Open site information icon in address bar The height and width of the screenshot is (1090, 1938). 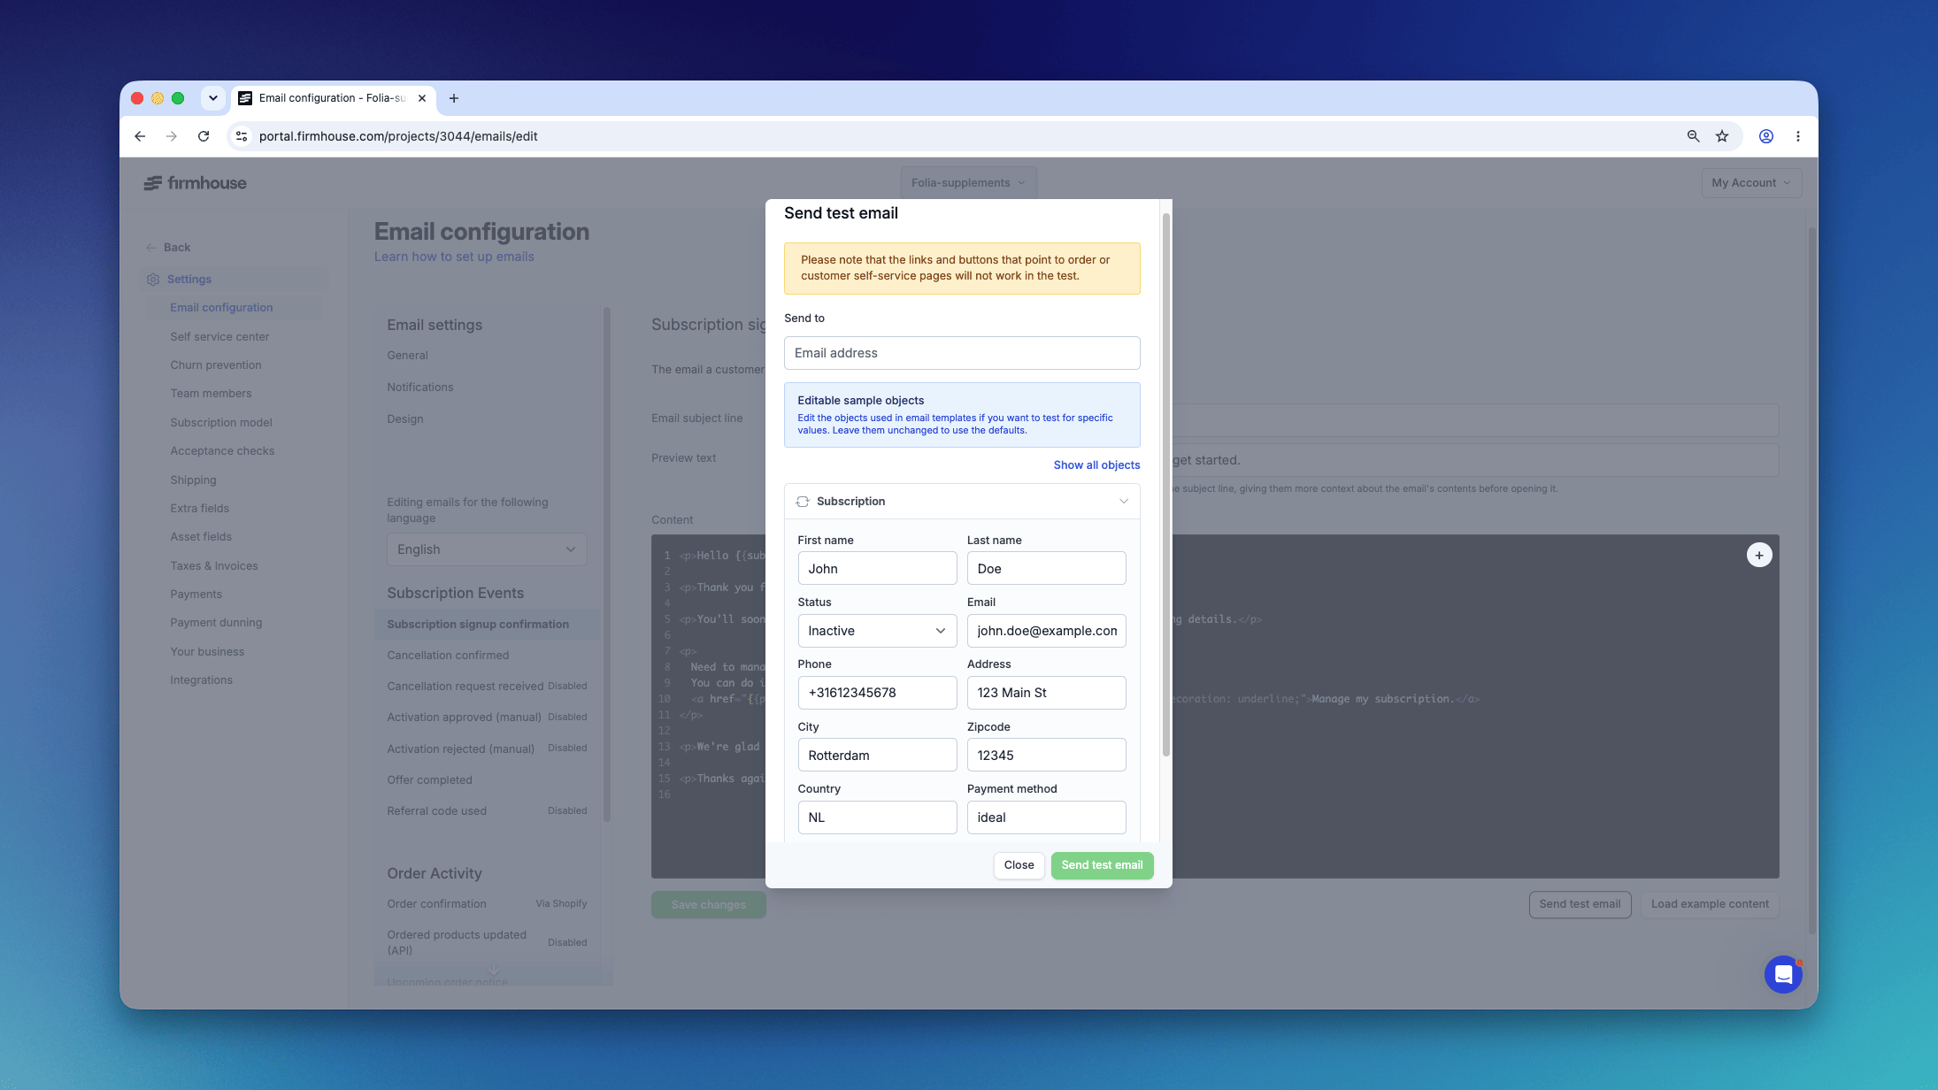[242, 136]
